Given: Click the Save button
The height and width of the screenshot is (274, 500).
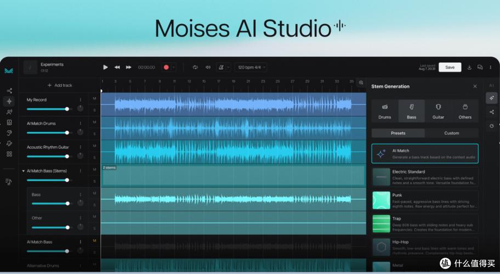Looking at the screenshot, I should 450,67.
